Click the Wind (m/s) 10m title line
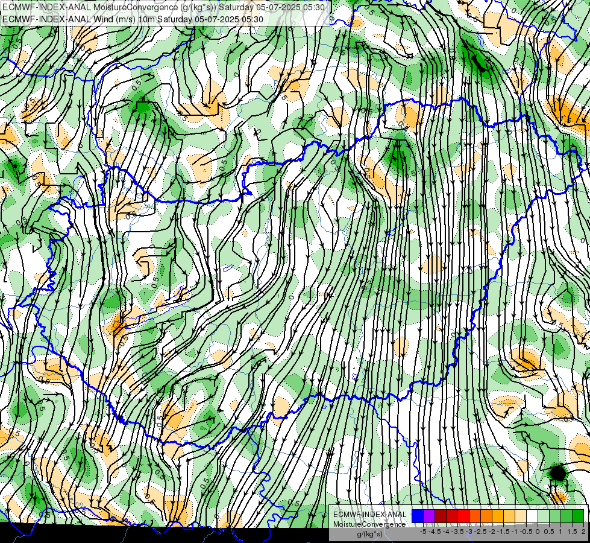 pos(133,19)
